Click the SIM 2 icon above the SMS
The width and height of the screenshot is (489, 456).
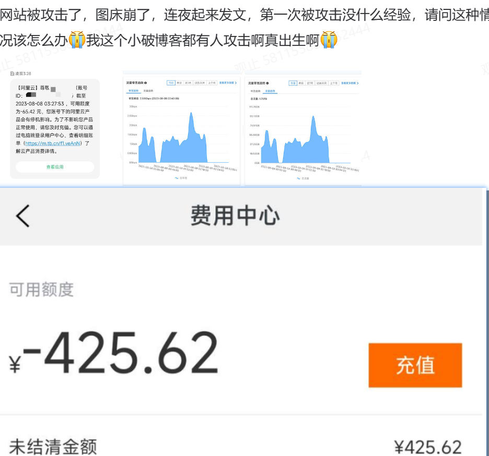[x=12, y=74]
